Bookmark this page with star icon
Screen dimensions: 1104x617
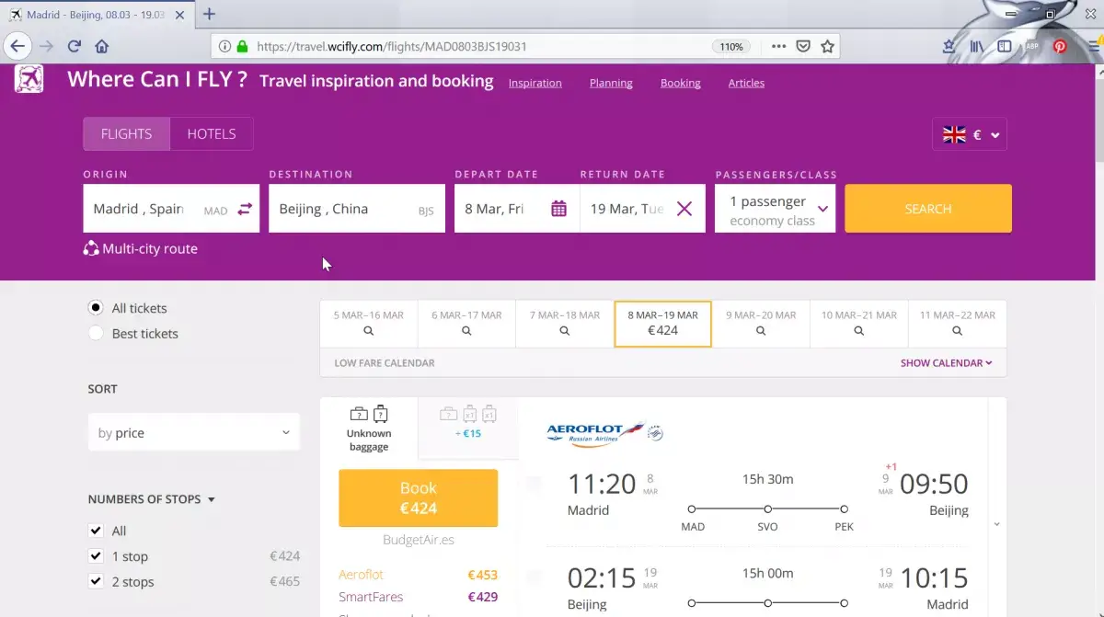827,46
